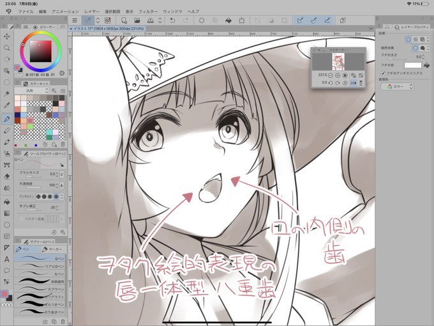This screenshot has width=434, height=326.
Task: Select the Gradient tool
Action: (x=7, y=213)
